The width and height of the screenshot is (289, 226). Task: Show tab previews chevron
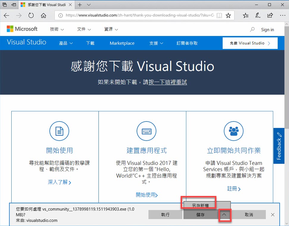click(x=89, y=4)
